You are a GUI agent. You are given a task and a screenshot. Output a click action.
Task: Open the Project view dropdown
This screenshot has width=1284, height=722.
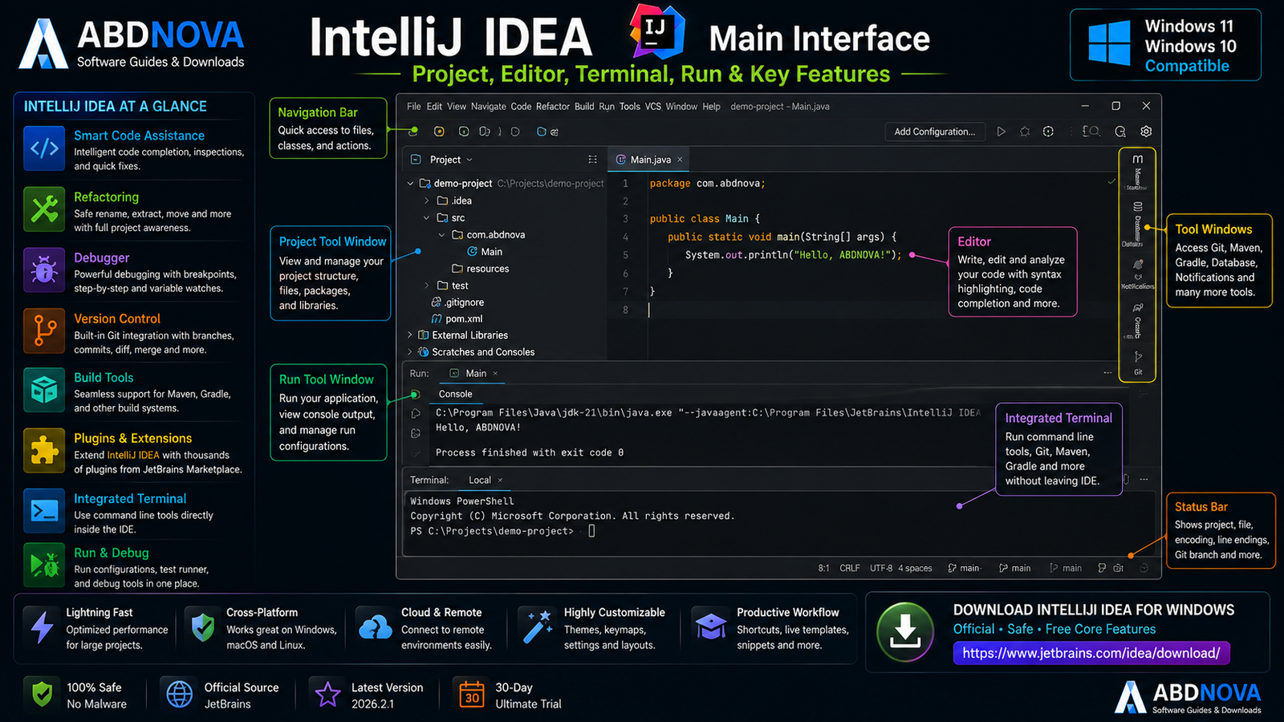coord(452,160)
